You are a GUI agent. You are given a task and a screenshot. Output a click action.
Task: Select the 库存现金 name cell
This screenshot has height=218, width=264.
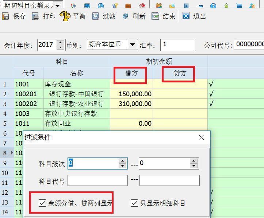tap(77, 84)
